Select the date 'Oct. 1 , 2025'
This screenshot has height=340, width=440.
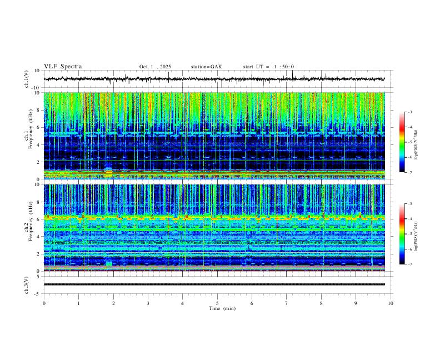click(155, 67)
